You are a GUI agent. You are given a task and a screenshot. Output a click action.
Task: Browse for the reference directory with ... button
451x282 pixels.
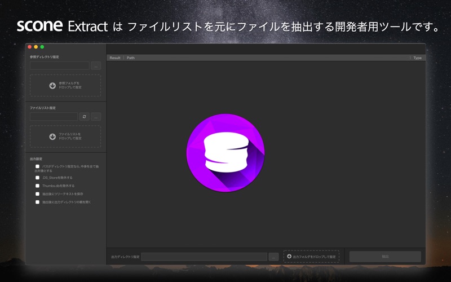pyautogui.click(x=96, y=66)
